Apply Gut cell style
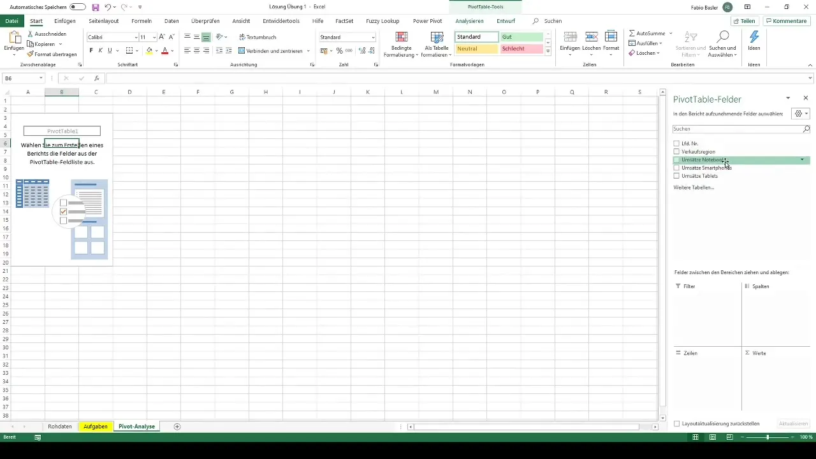Image resolution: width=816 pixels, height=459 pixels. pyautogui.click(x=521, y=37)
